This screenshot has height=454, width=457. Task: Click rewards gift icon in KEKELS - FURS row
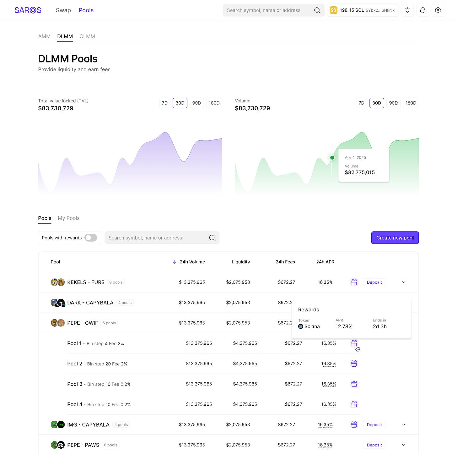354,282
